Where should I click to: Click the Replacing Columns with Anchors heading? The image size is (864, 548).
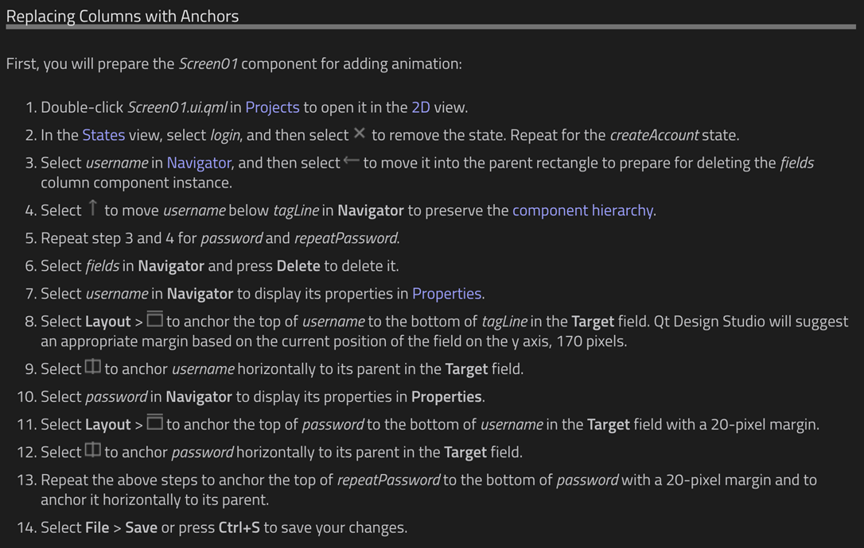click(123, 16)
